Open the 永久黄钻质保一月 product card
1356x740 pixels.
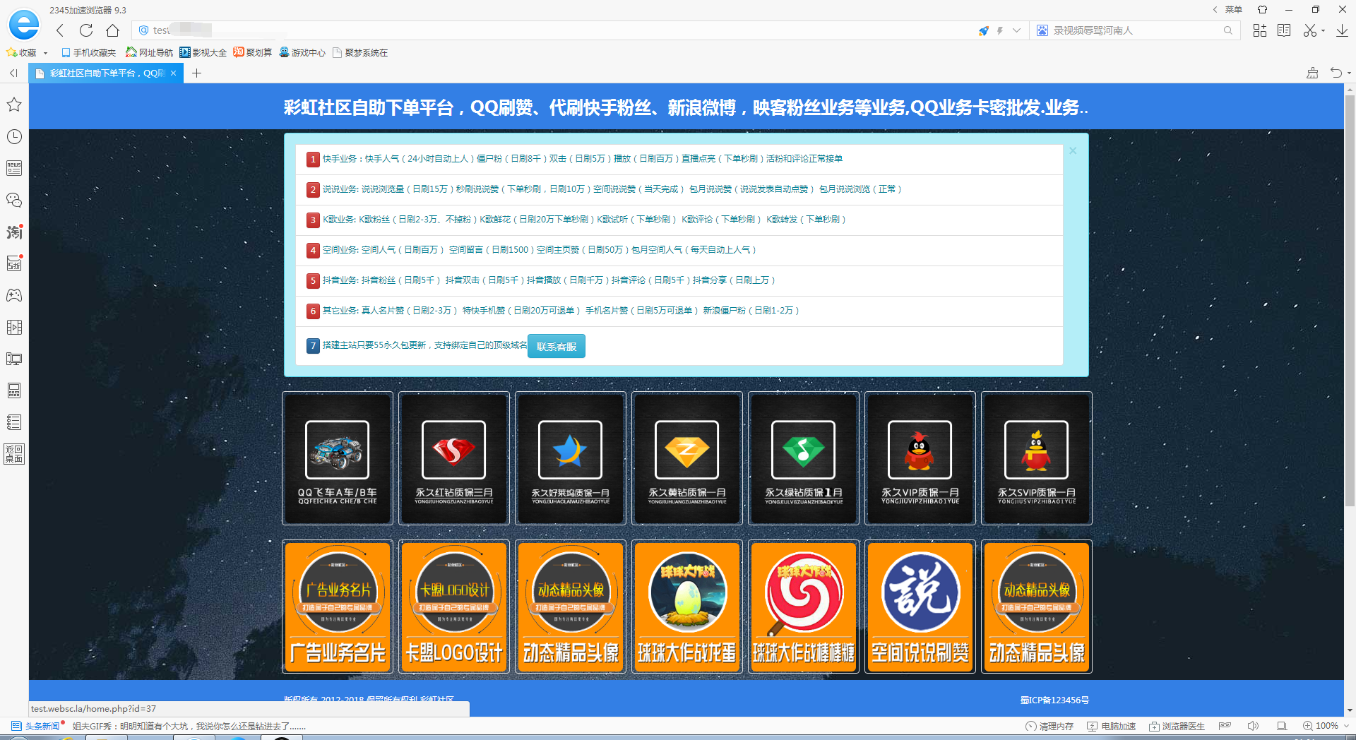tap(687, 458)
